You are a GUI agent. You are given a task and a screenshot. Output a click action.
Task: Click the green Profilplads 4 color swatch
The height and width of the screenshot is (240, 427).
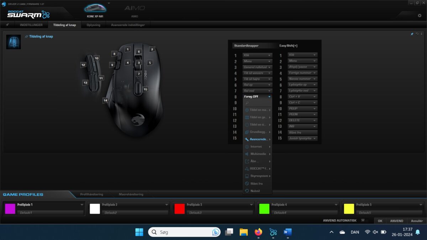pos(264,209)
